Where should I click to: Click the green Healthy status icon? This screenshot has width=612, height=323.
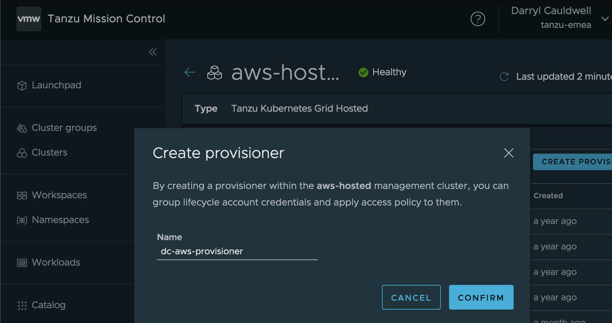point(363,72)
